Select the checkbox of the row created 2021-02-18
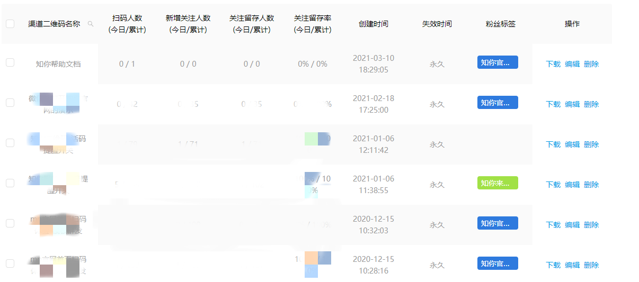639x282 pixels. click(x=10, y=103)
